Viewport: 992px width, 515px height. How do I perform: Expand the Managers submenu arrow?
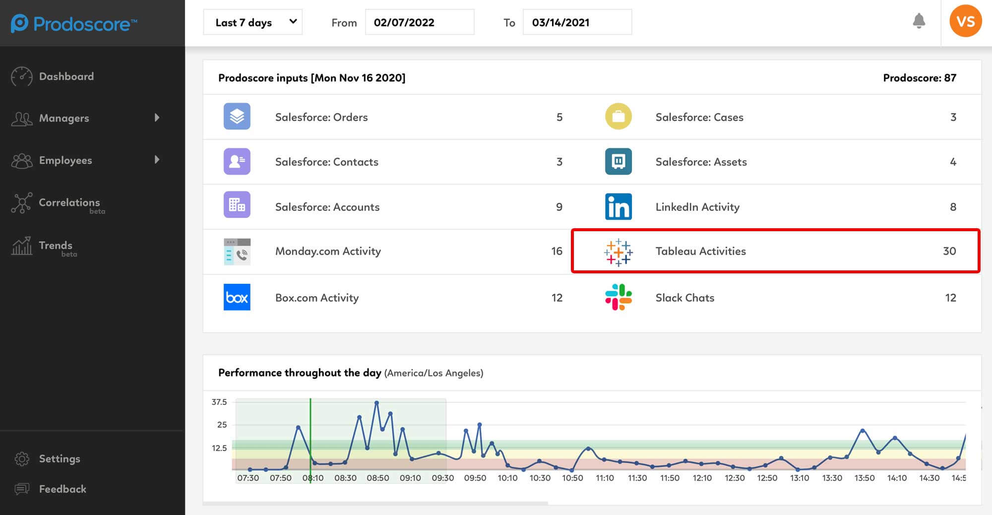(x=157, y=118)
